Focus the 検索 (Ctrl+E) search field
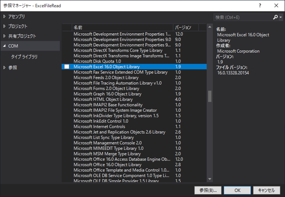This screenshot has width=285, height=197. pos(243,17)
